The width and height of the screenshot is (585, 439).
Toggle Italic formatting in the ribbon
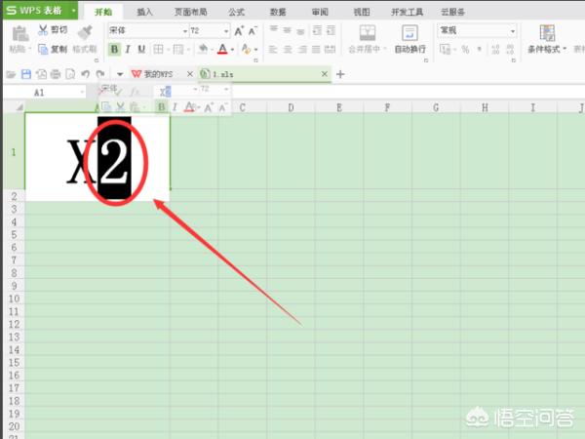[129, 49]
